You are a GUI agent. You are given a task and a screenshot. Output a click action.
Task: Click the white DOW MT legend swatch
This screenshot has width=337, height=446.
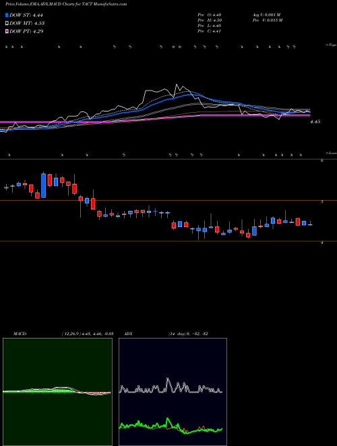point(7,24)
